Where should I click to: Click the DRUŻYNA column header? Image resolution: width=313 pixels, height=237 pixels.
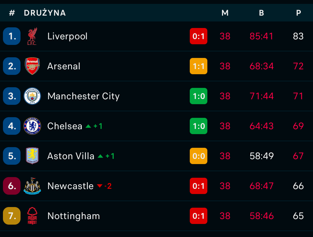45,13
